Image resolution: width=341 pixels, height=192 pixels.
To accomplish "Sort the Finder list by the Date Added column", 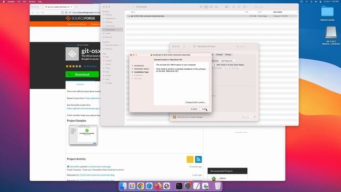I will pyautogui.click(x=278, y=12).
